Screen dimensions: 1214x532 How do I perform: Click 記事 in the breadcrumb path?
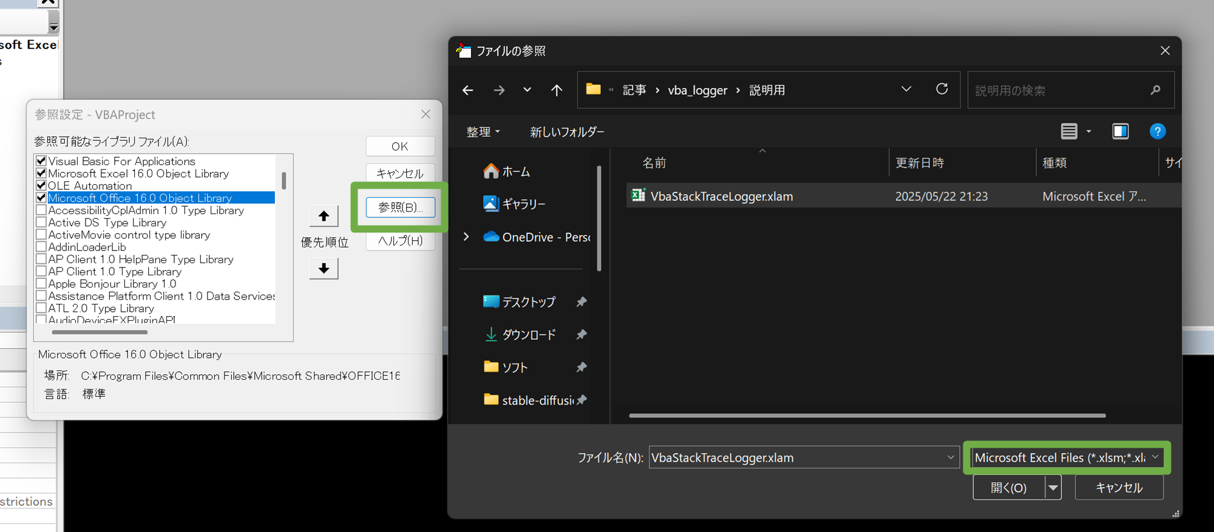tap(634, 90)
